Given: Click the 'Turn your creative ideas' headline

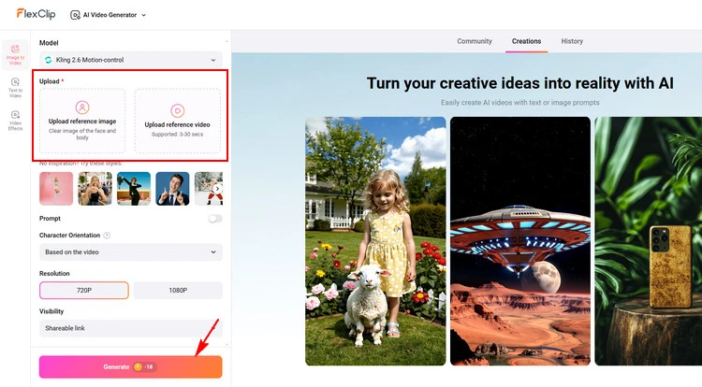Looking at the screenshot, I should pyautogui.click(x=519, y=83).
